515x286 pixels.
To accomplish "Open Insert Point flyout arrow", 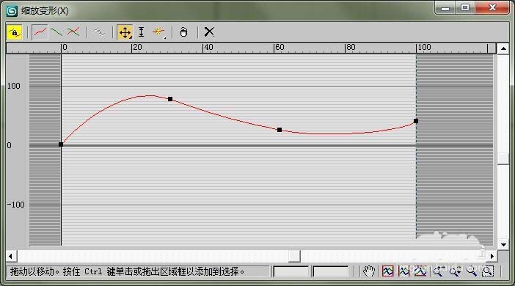I will click(x=165, y=38).
